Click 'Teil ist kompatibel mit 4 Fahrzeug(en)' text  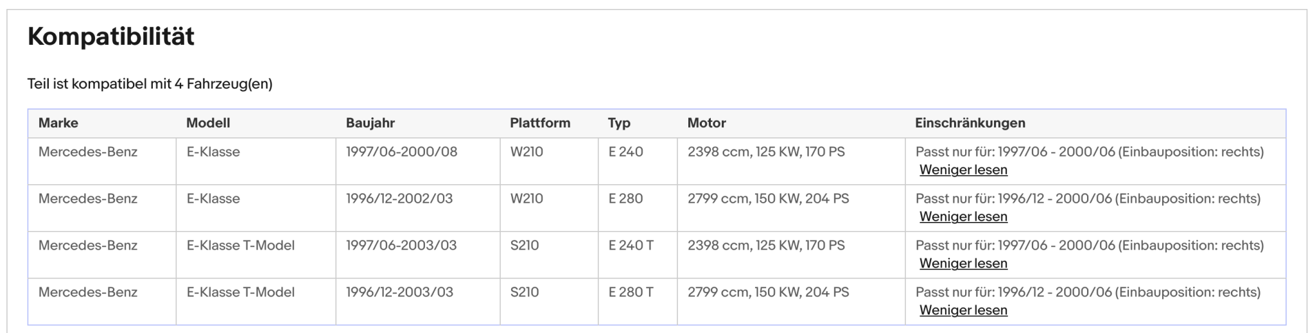[x=150, y=84]
